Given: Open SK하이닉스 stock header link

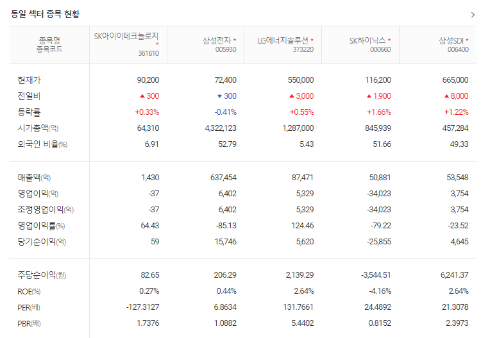Looking at the screenshot, I should coord(367,40).
